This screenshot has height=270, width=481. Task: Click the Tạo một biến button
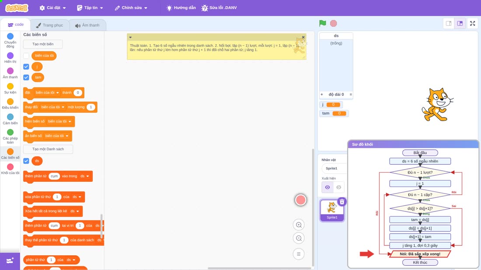pyautogui.click(x=43, y=44)
